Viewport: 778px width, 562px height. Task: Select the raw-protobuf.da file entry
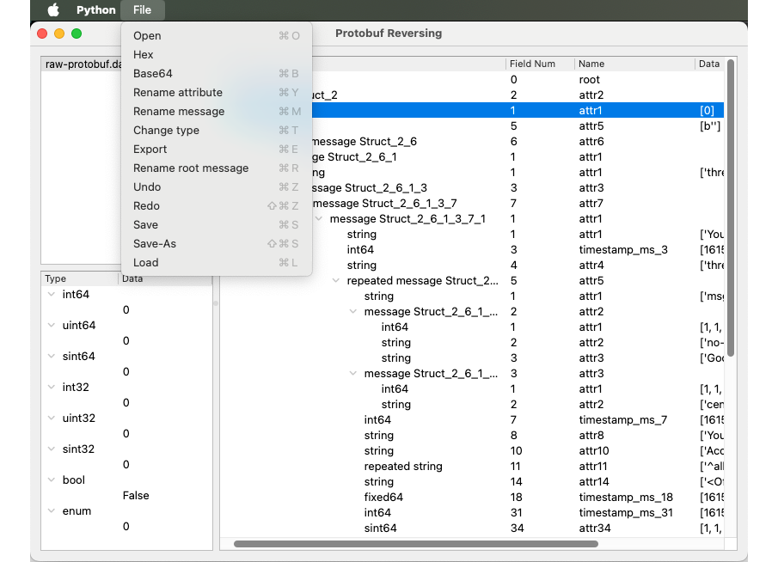coord(83,64)
